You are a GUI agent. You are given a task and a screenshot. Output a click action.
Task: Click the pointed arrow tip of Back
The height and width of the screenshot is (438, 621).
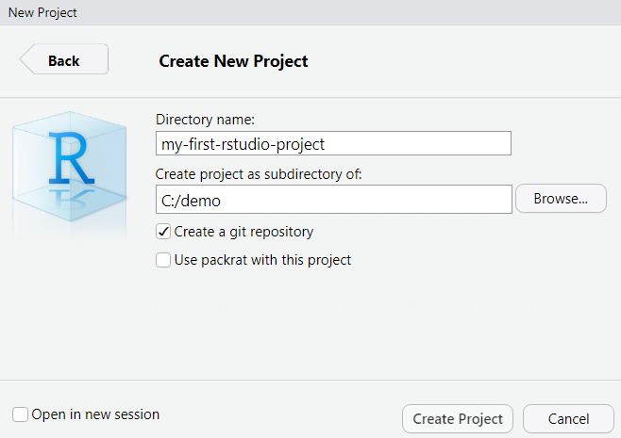25,59
